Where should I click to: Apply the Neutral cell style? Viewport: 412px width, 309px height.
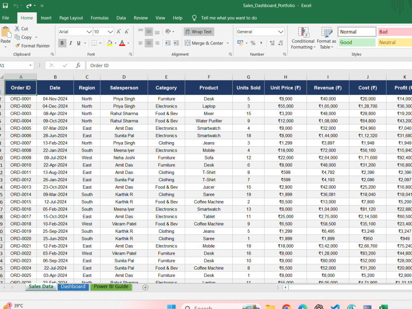coord(395,42)
